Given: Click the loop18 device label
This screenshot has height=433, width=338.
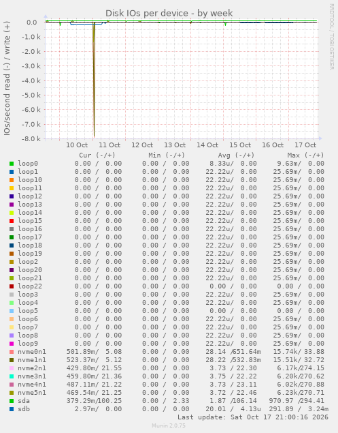Looking at the screenshot, I should tap(30, 245).
